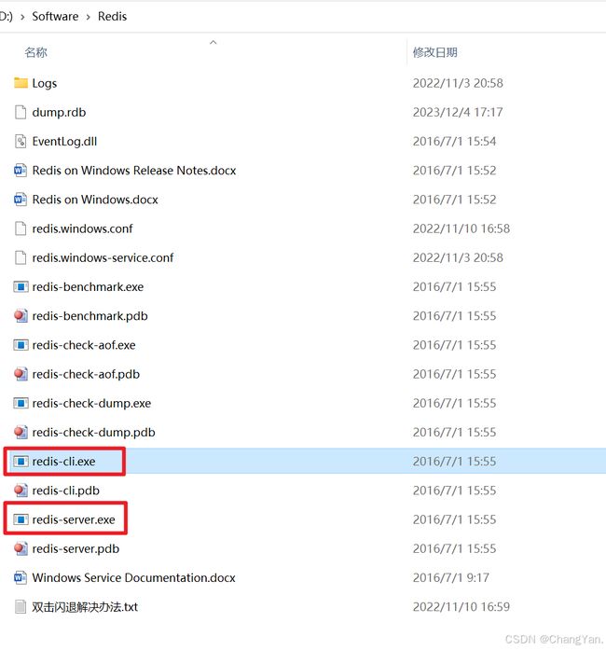
Task: Select the file name redis-check-dump.exe
Action: [x=91, y=403]
